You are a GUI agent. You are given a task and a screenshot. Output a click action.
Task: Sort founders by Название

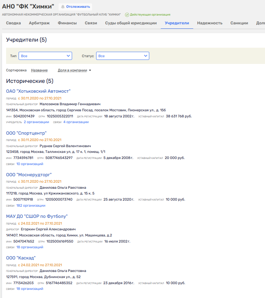tap(39, 70)
